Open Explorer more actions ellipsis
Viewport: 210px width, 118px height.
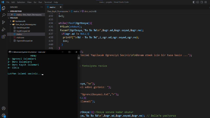click(x=42, y=7)
